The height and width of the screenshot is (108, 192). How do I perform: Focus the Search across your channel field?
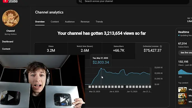coord(133,1)
